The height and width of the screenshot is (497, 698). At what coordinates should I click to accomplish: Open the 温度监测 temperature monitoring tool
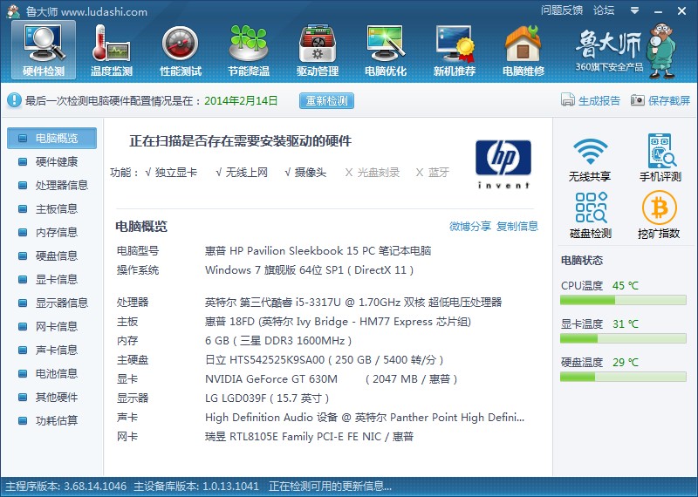(112, 49)
